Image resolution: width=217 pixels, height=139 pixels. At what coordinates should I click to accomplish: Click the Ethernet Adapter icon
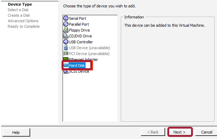[66, 59]
